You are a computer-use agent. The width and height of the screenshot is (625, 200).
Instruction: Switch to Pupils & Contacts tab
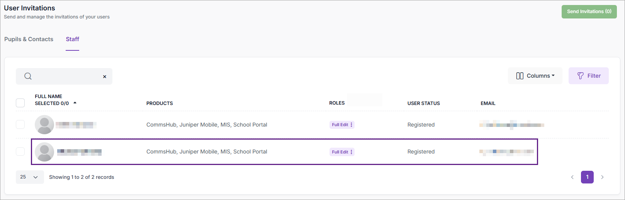pyautogui.click(x=29, y=39)
